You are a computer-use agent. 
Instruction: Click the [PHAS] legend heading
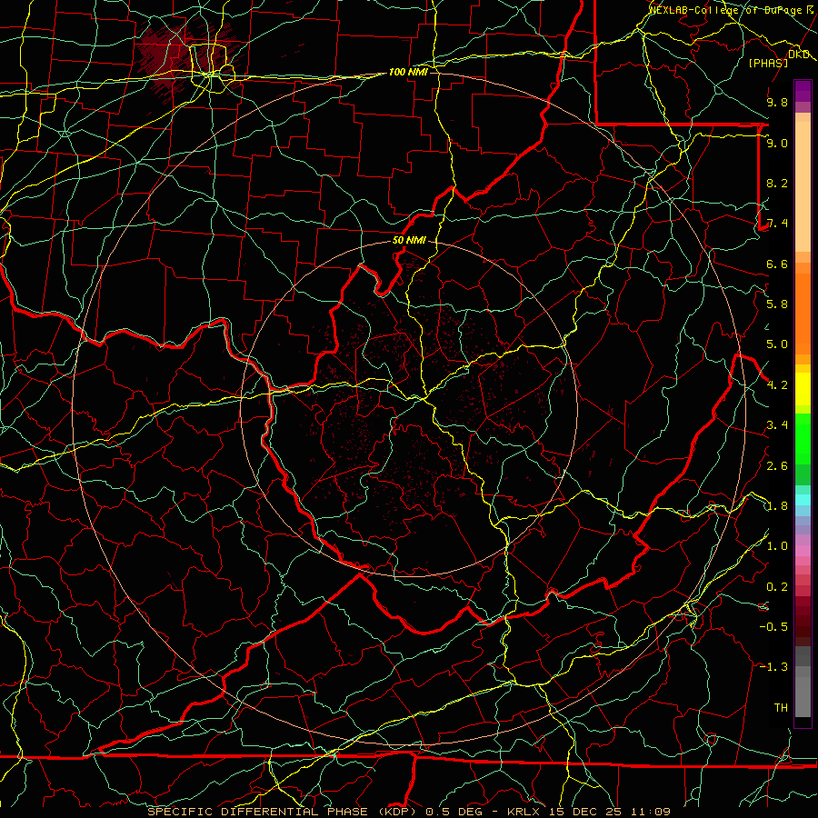(768, 63)
